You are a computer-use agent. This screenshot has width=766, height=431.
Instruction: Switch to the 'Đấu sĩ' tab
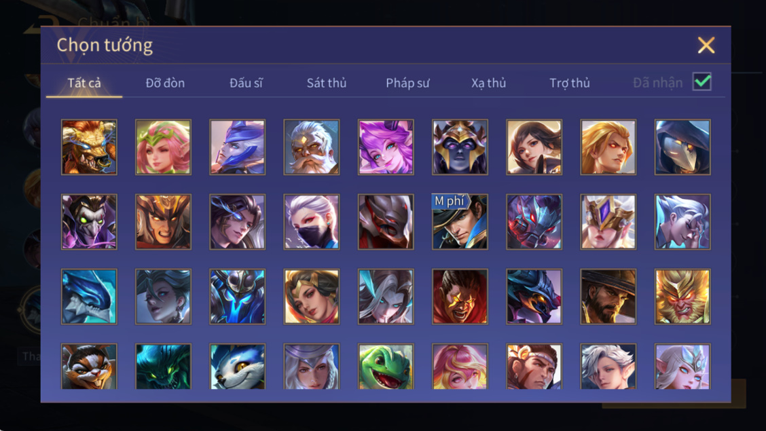246,83
